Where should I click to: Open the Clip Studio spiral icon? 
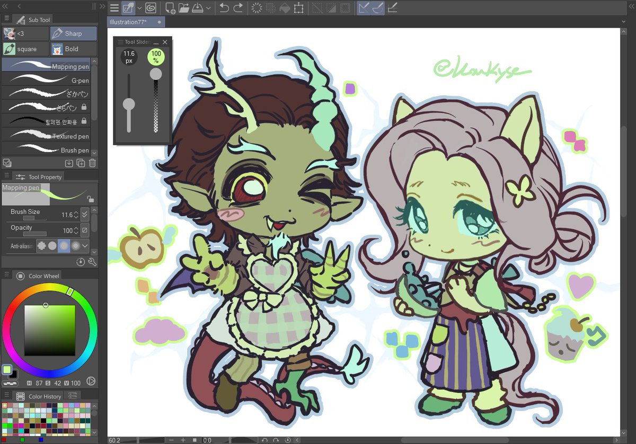(150, 8)
